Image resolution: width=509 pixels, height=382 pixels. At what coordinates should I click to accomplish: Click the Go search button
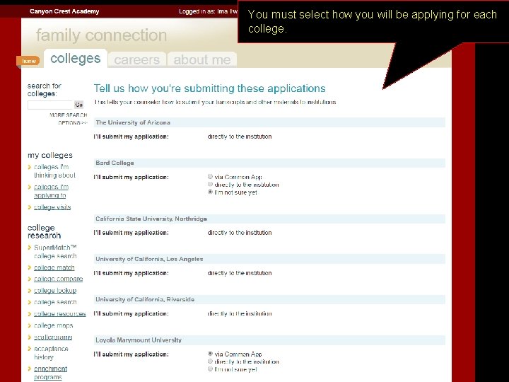coord(79,105)
